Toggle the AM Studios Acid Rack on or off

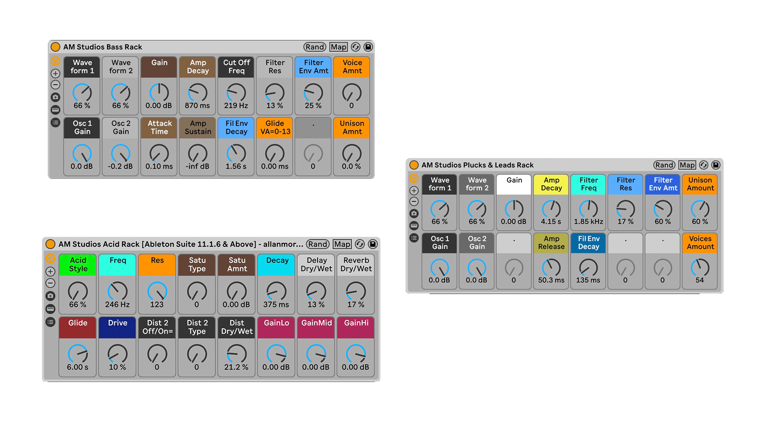[50, 244]
